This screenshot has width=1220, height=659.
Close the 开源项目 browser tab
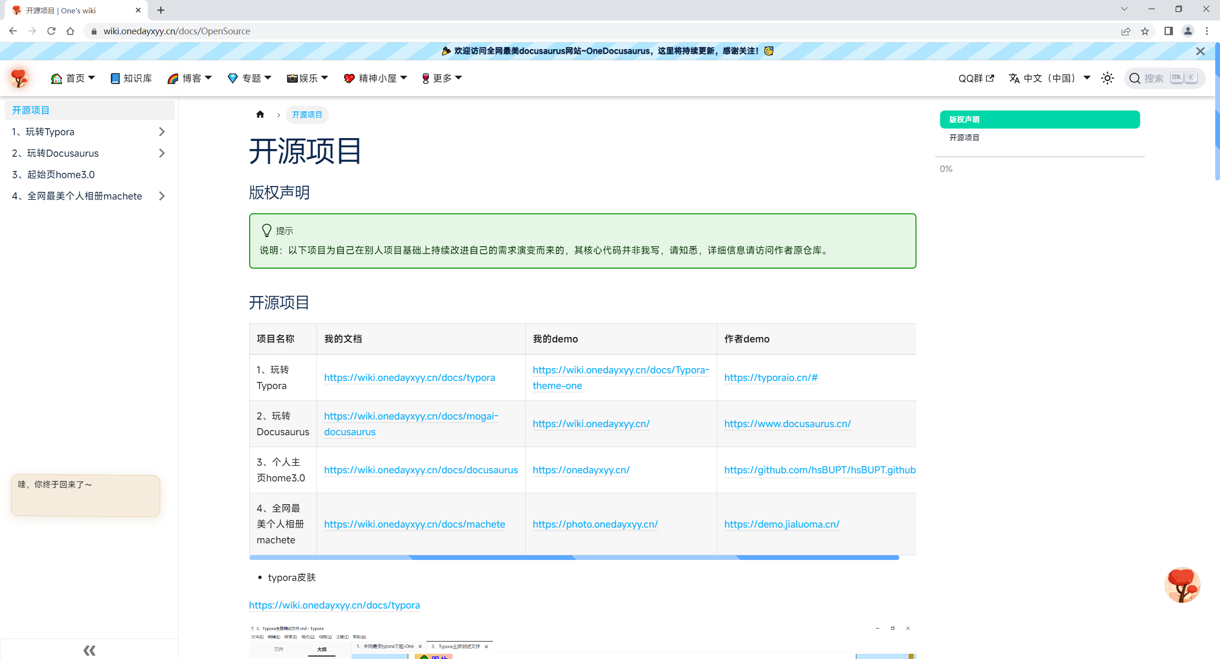click(138, 10)
